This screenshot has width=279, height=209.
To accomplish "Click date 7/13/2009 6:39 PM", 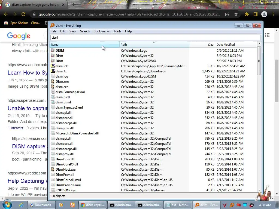I will click(230, 81).
